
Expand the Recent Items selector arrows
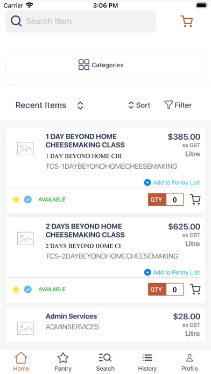click(80, 105)
